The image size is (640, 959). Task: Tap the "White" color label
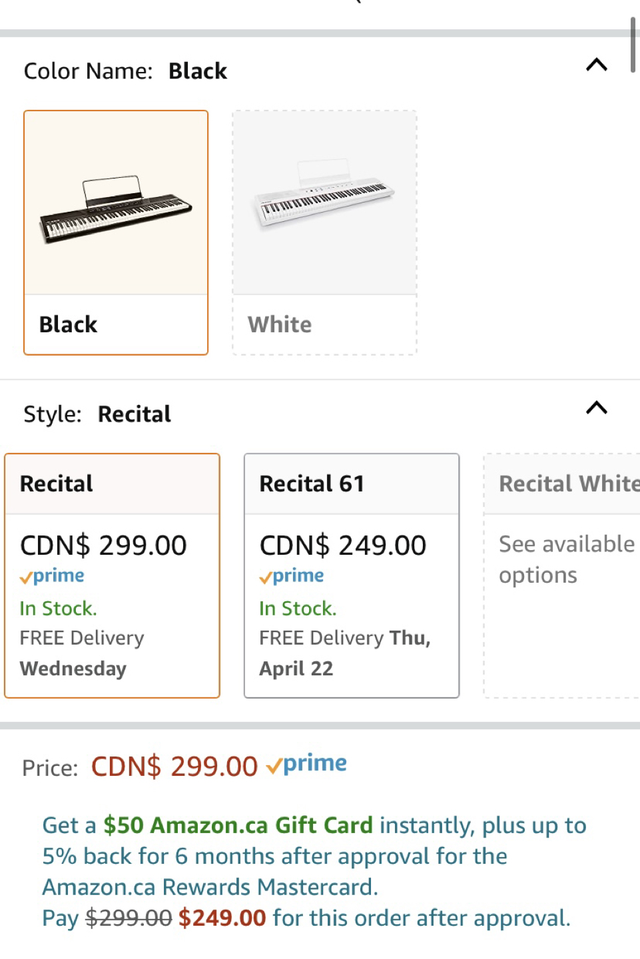[280, 325]
